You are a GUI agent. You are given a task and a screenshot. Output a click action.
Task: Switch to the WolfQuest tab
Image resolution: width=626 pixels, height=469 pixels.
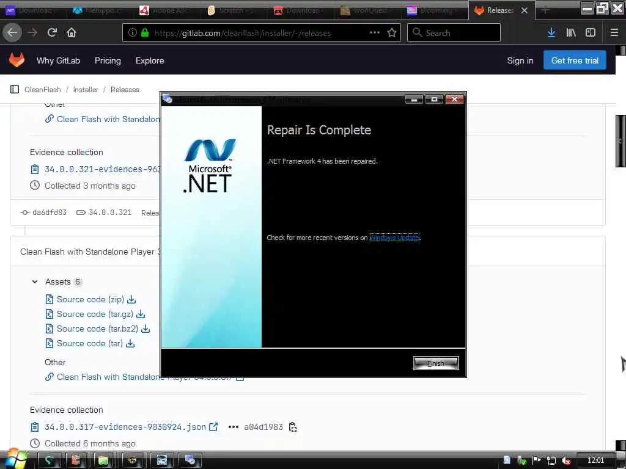[367, 10]
